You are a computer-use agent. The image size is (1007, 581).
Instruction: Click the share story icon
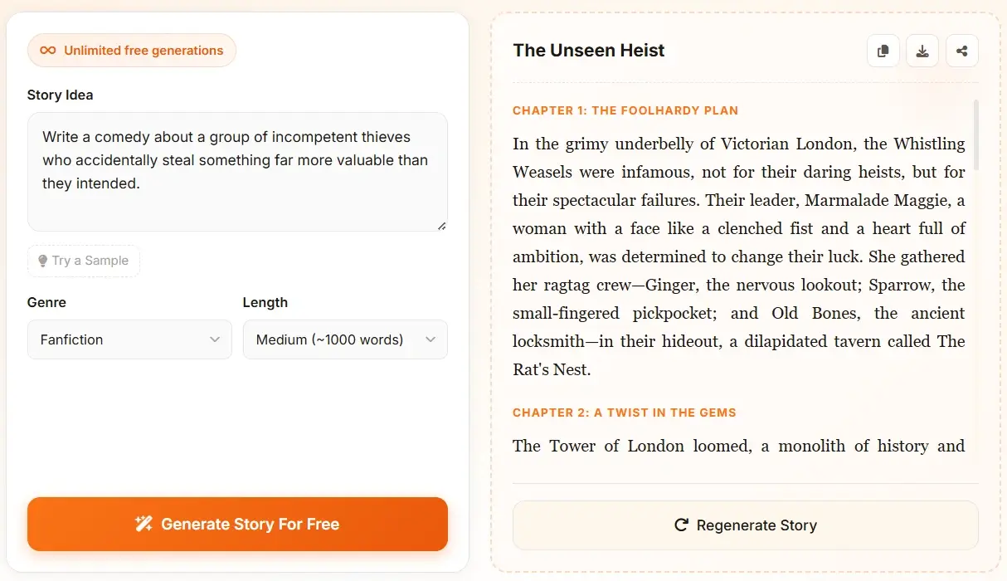pyautogui.click(x=961, y=51)
